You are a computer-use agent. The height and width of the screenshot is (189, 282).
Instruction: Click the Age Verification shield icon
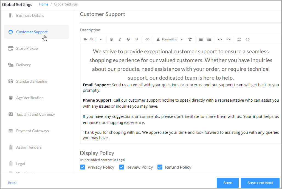tap(11, 98)
